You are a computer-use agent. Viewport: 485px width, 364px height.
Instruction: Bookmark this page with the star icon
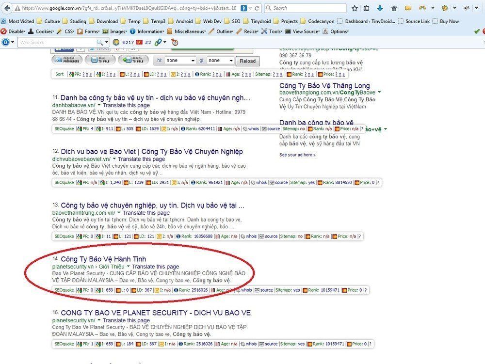pos(355,8)
